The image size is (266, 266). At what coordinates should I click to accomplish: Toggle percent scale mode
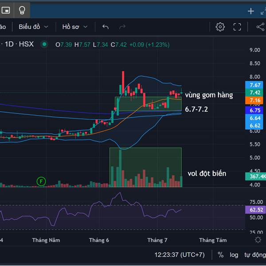[220, 254]
